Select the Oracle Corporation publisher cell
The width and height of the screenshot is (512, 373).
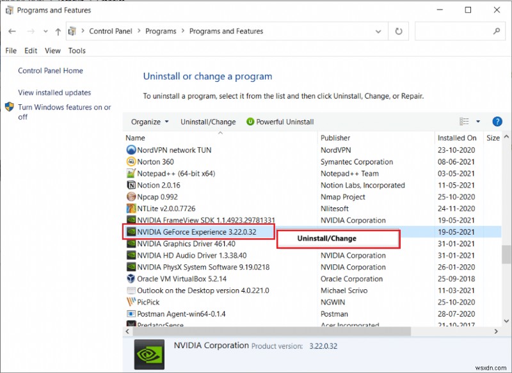click(x=351, y=279)
